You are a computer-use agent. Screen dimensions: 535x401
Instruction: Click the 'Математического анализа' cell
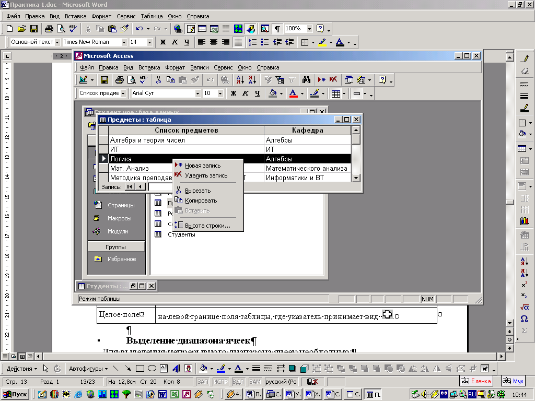307,169
